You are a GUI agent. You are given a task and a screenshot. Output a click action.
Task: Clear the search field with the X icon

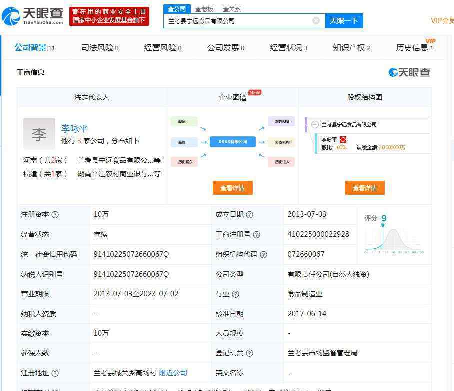pyautogui.click(x=316, y=21)
